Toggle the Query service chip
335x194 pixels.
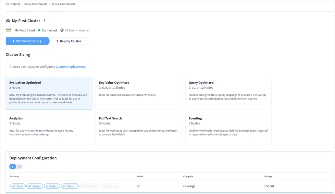[35, 186]
